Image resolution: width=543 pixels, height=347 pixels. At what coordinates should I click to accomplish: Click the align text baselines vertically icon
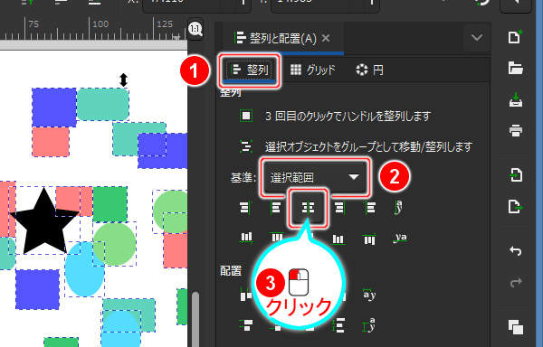[x=400, y=238]
